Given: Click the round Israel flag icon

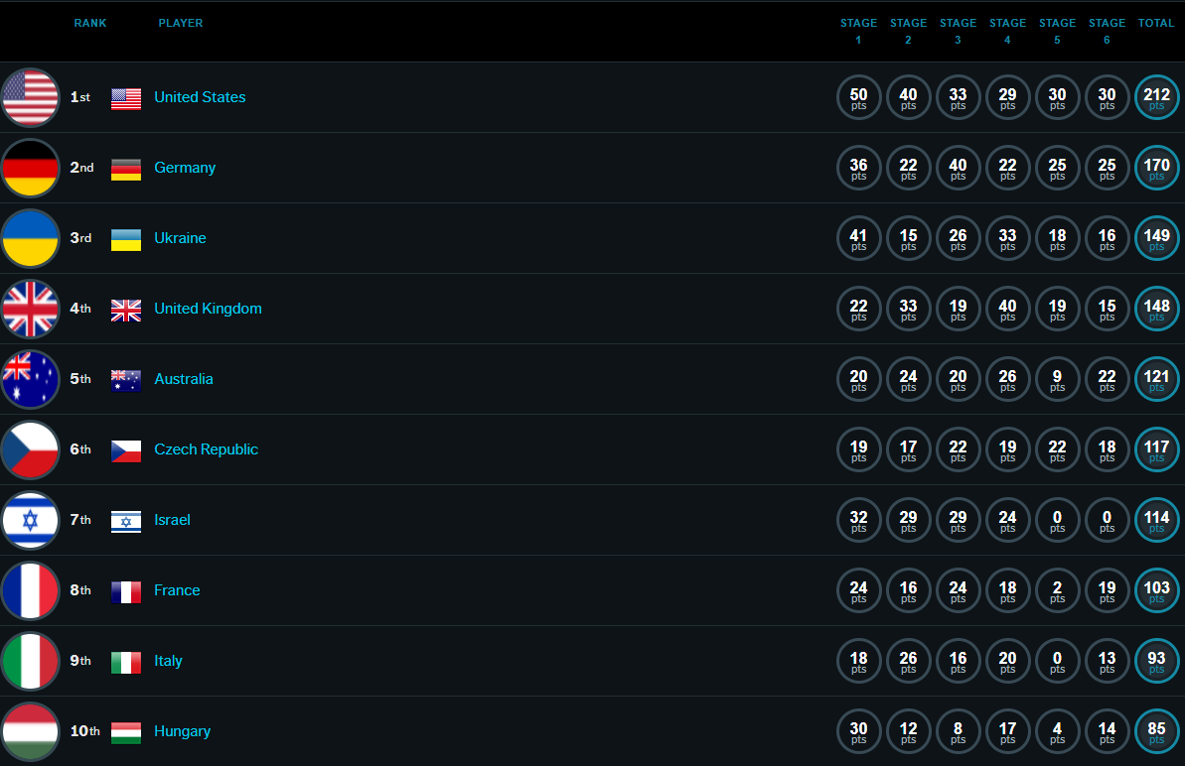Looking at the screenshot, I should tap(30, 520).
